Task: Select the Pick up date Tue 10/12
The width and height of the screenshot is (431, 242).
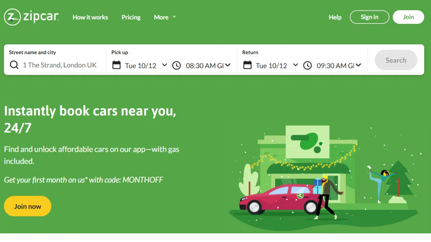Action: pos(141,66)
